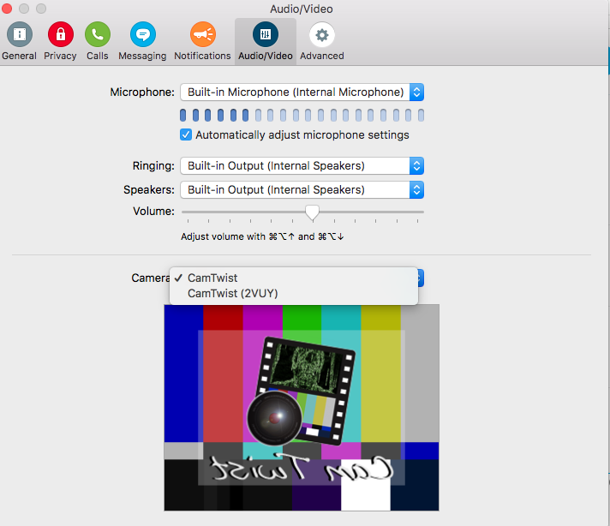The image size is (610, 526).
Task: Click the 'Adjust volume with' hint text
Action: coord(262,236)
